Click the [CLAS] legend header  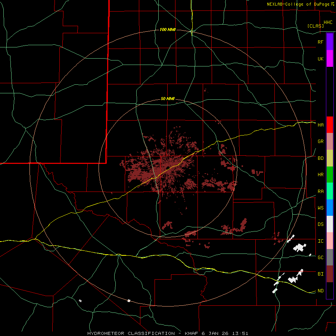tap(315, 26)
